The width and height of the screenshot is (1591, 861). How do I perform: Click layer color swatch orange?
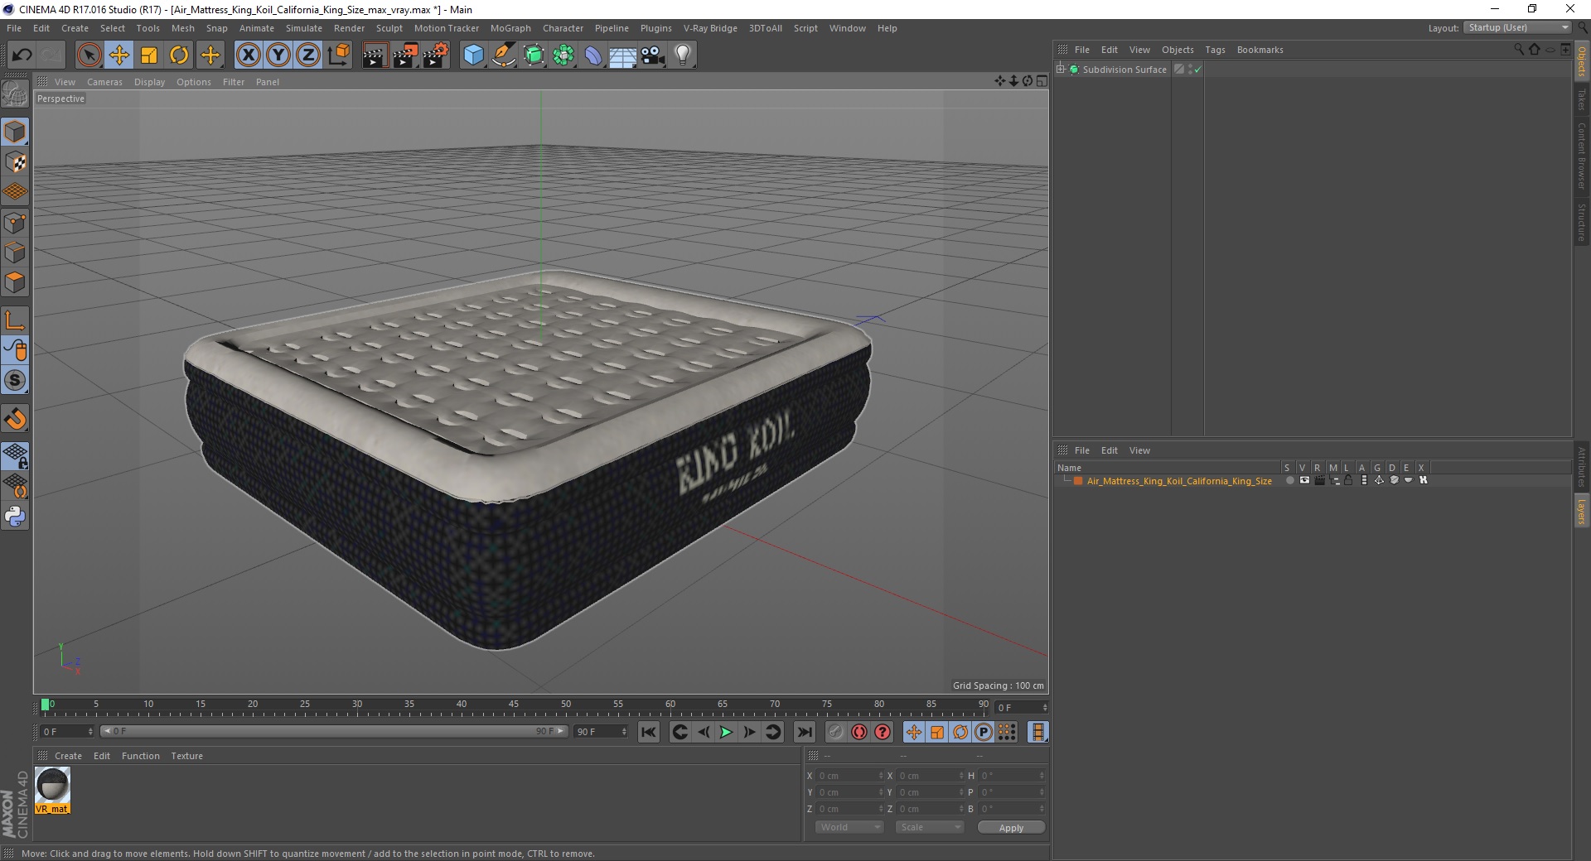1078,481
